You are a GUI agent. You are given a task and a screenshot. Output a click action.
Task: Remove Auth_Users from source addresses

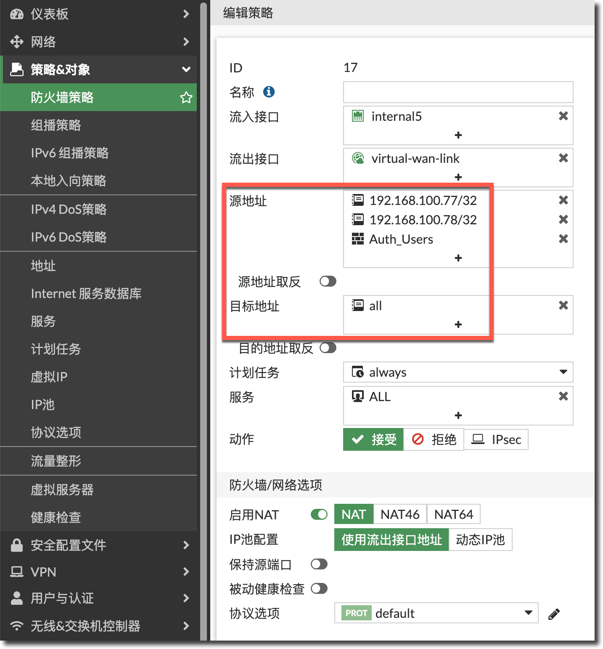pyautogui.click(x=563, y=239)
